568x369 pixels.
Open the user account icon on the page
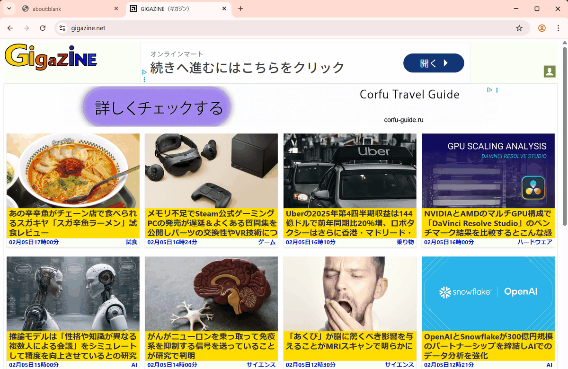point(549,71)
